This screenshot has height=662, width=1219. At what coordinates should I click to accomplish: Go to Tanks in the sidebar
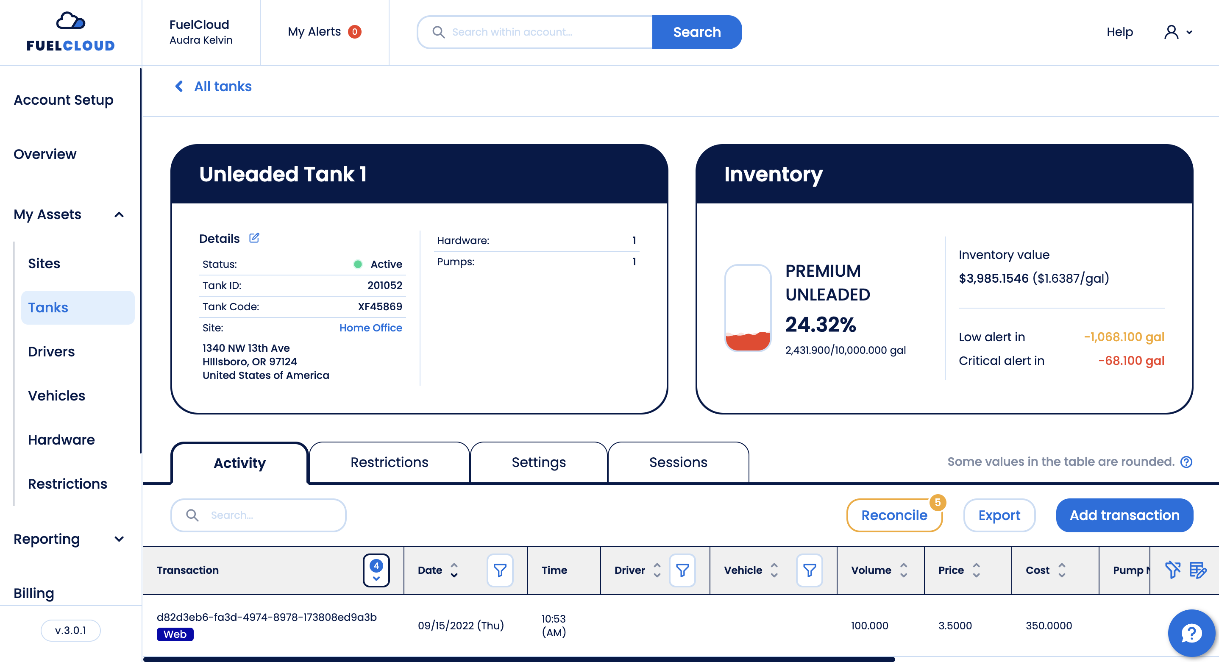78,308
